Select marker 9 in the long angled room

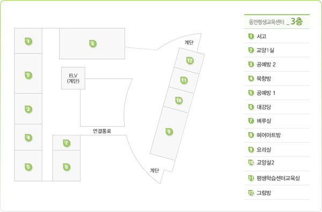point(169,132)
